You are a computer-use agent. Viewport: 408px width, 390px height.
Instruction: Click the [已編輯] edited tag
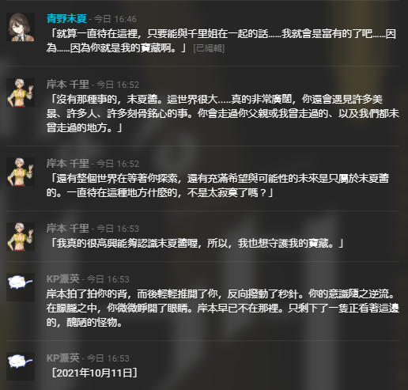(209, 48)
